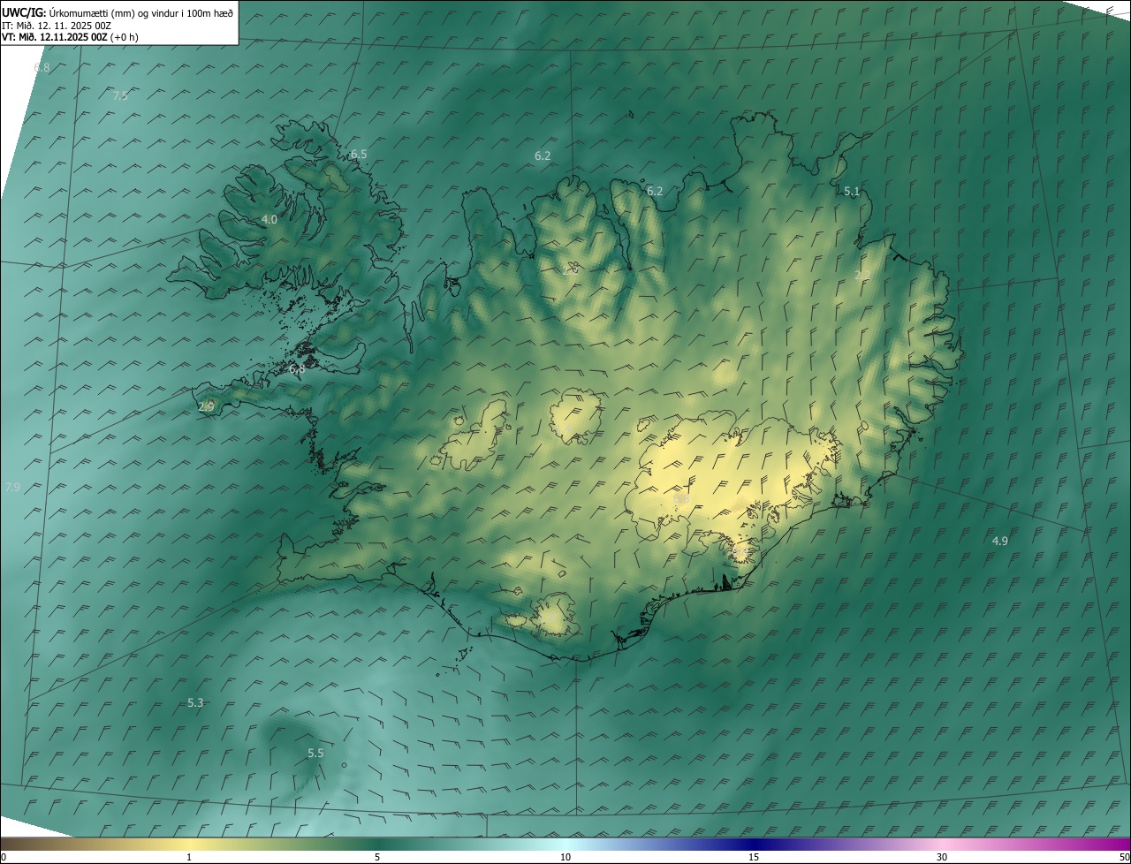Image resolution: width=1131 pixels, height=864 pixels.
Task: Click the 10 tick label on the scale
Action: click(565, 857)
